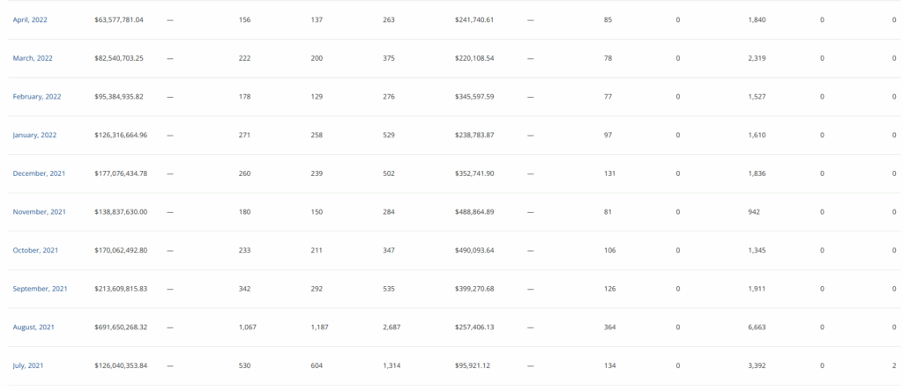
Task: Select the 2,687 count in August row
Action: click(x=392, y=327)
